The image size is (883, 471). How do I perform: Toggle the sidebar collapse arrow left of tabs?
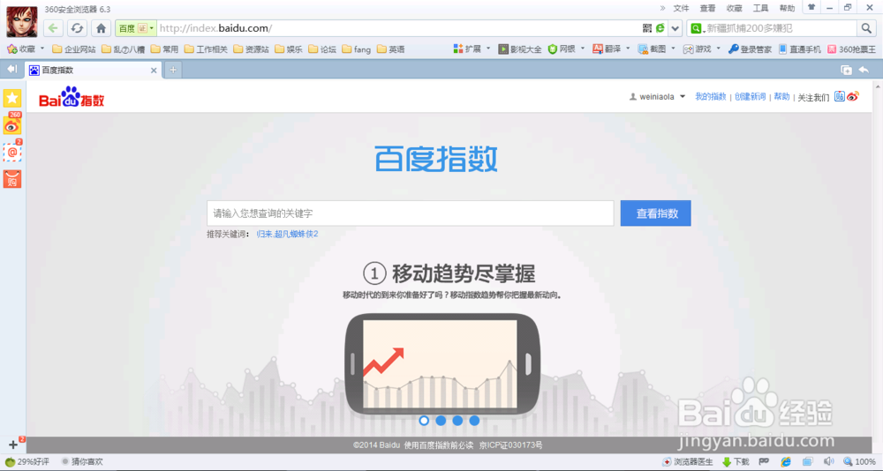[x=11, y=69]
